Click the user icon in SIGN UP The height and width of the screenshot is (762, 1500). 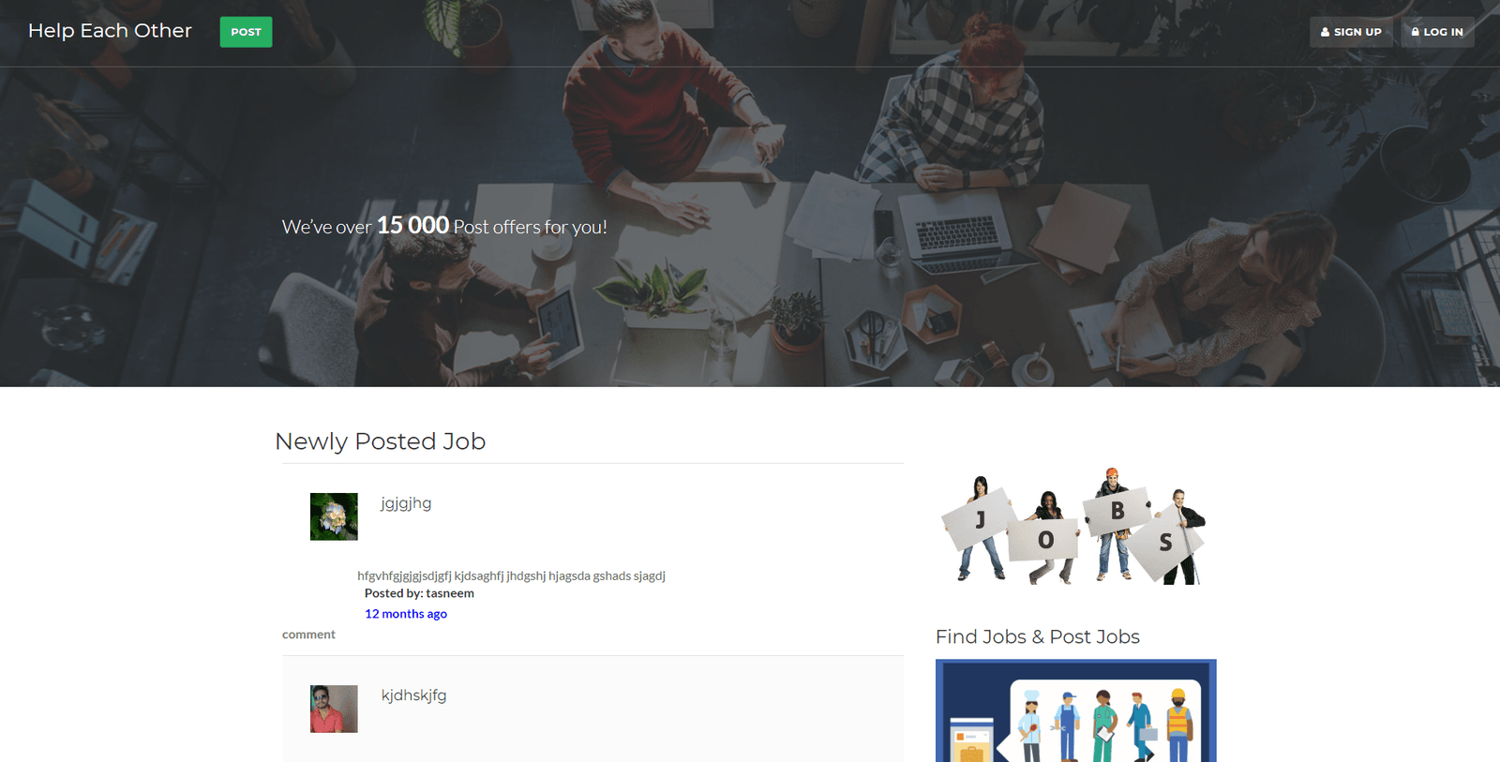pos(1325,32)
